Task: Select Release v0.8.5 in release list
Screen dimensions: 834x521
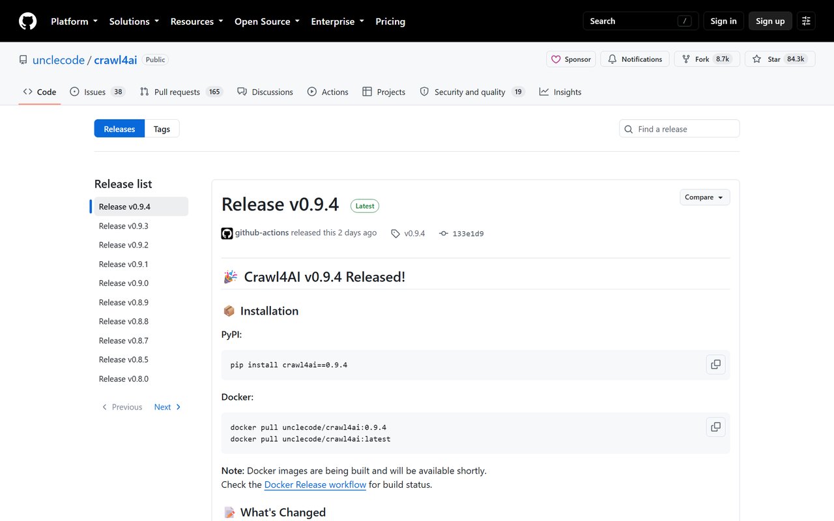Action: point(141,359)
